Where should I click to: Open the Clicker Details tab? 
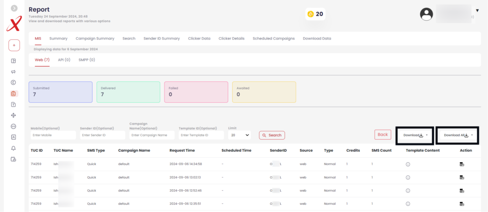pyautogui.click(x=232, y=39)
